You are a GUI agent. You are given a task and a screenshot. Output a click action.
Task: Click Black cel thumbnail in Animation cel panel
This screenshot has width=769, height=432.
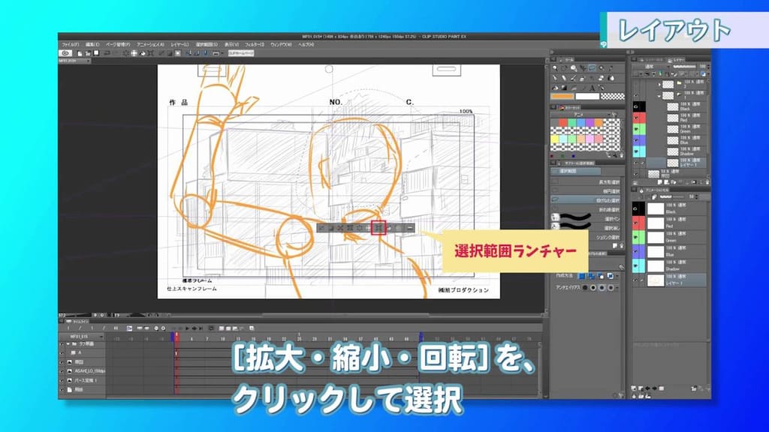[x=656, y=208]
